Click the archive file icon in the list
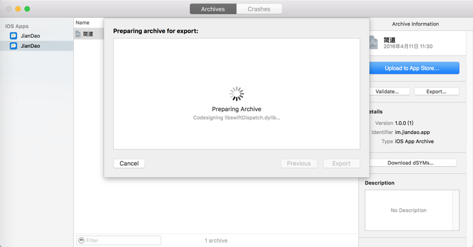Image resolution: width=473 pixels, height=247 pixels. [78, 34]
